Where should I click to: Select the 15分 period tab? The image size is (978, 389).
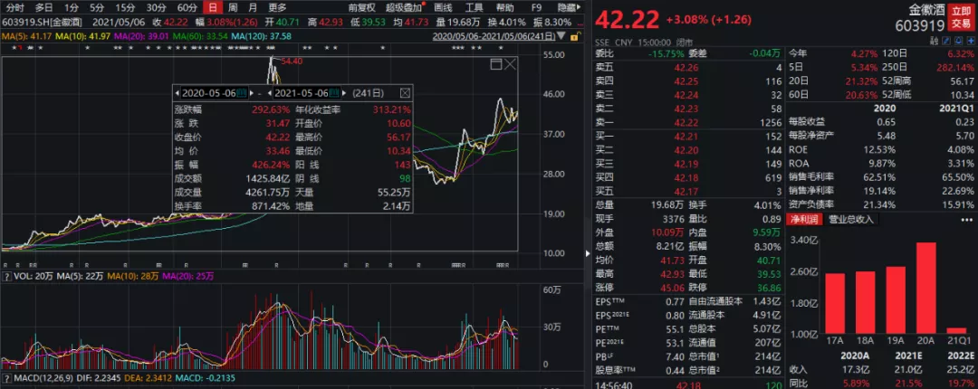(125, 8)
